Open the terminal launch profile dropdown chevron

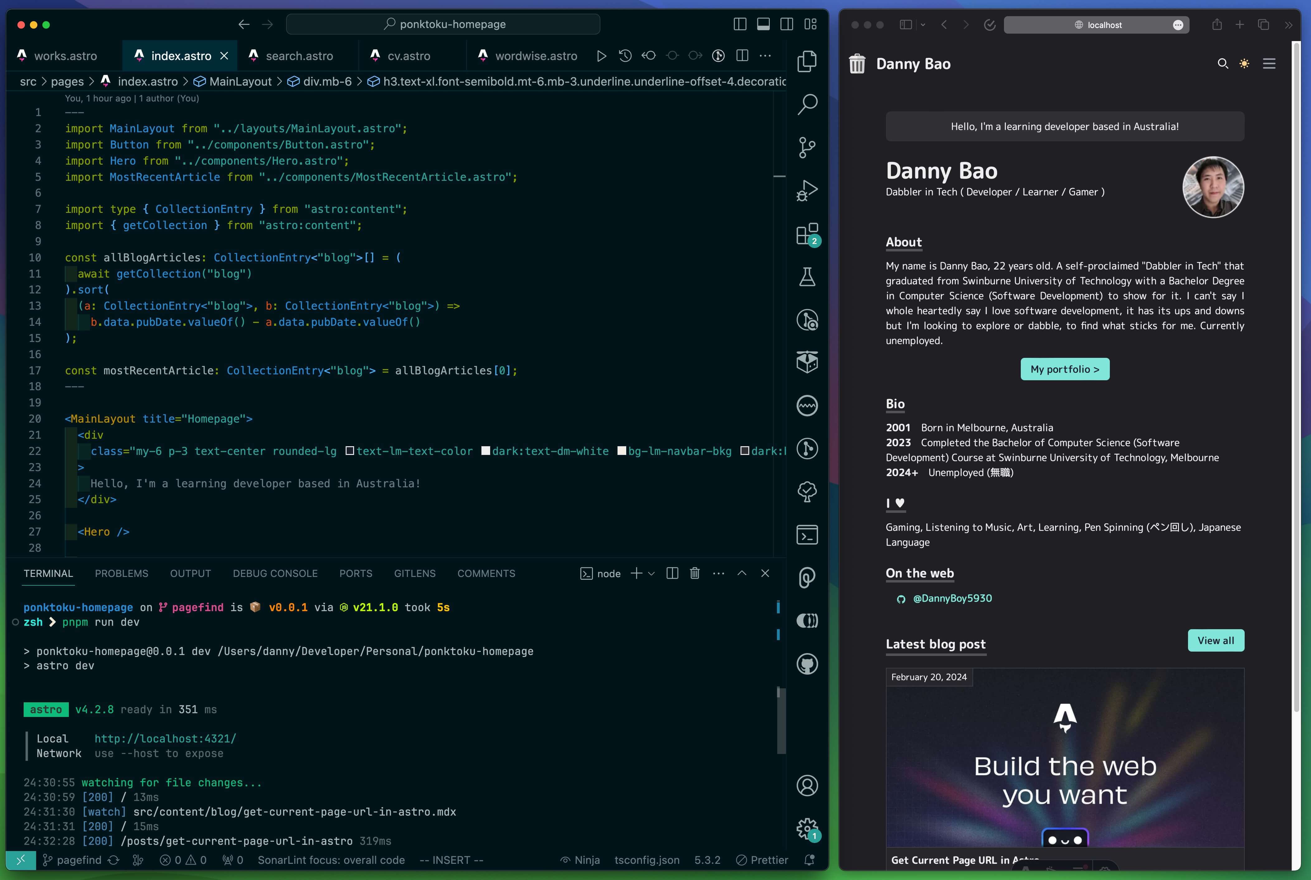click(651, 573)
